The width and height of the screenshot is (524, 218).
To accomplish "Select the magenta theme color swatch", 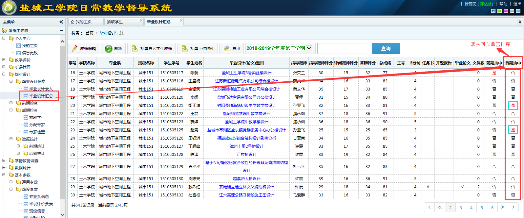I will tap(506, 11).
